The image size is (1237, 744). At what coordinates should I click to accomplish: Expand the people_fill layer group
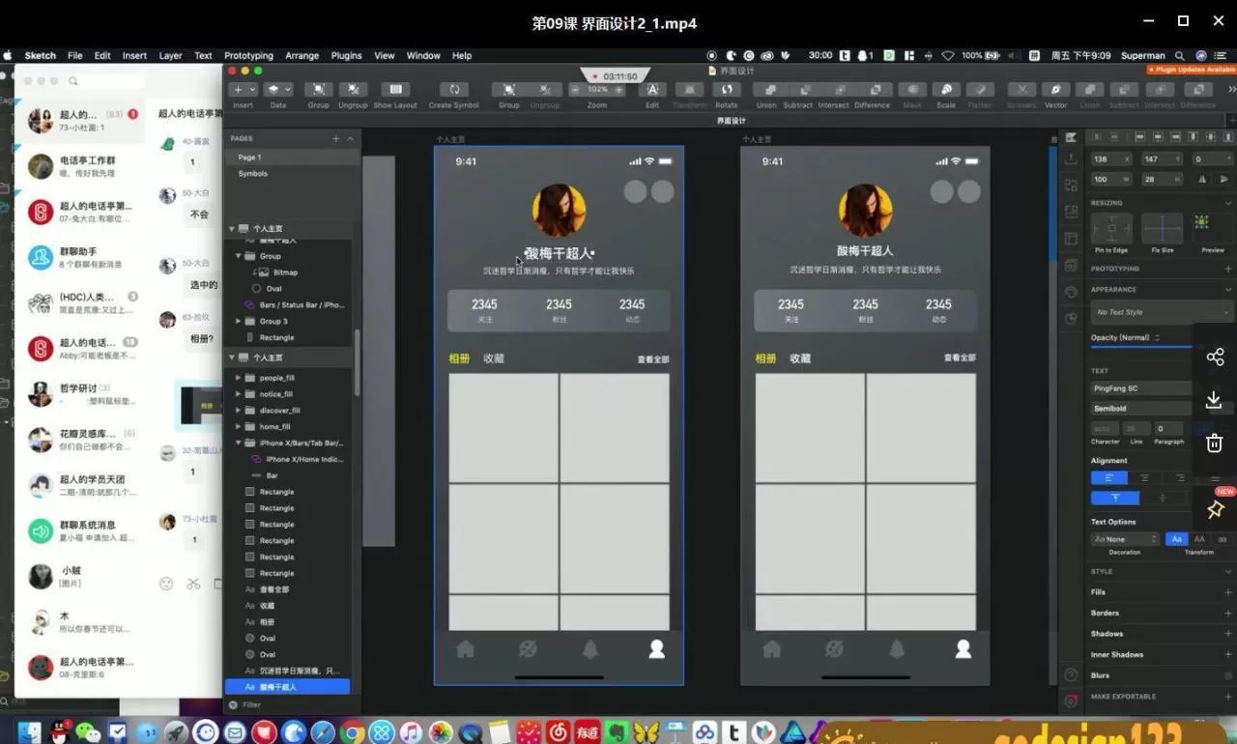(x=238, y=378)
